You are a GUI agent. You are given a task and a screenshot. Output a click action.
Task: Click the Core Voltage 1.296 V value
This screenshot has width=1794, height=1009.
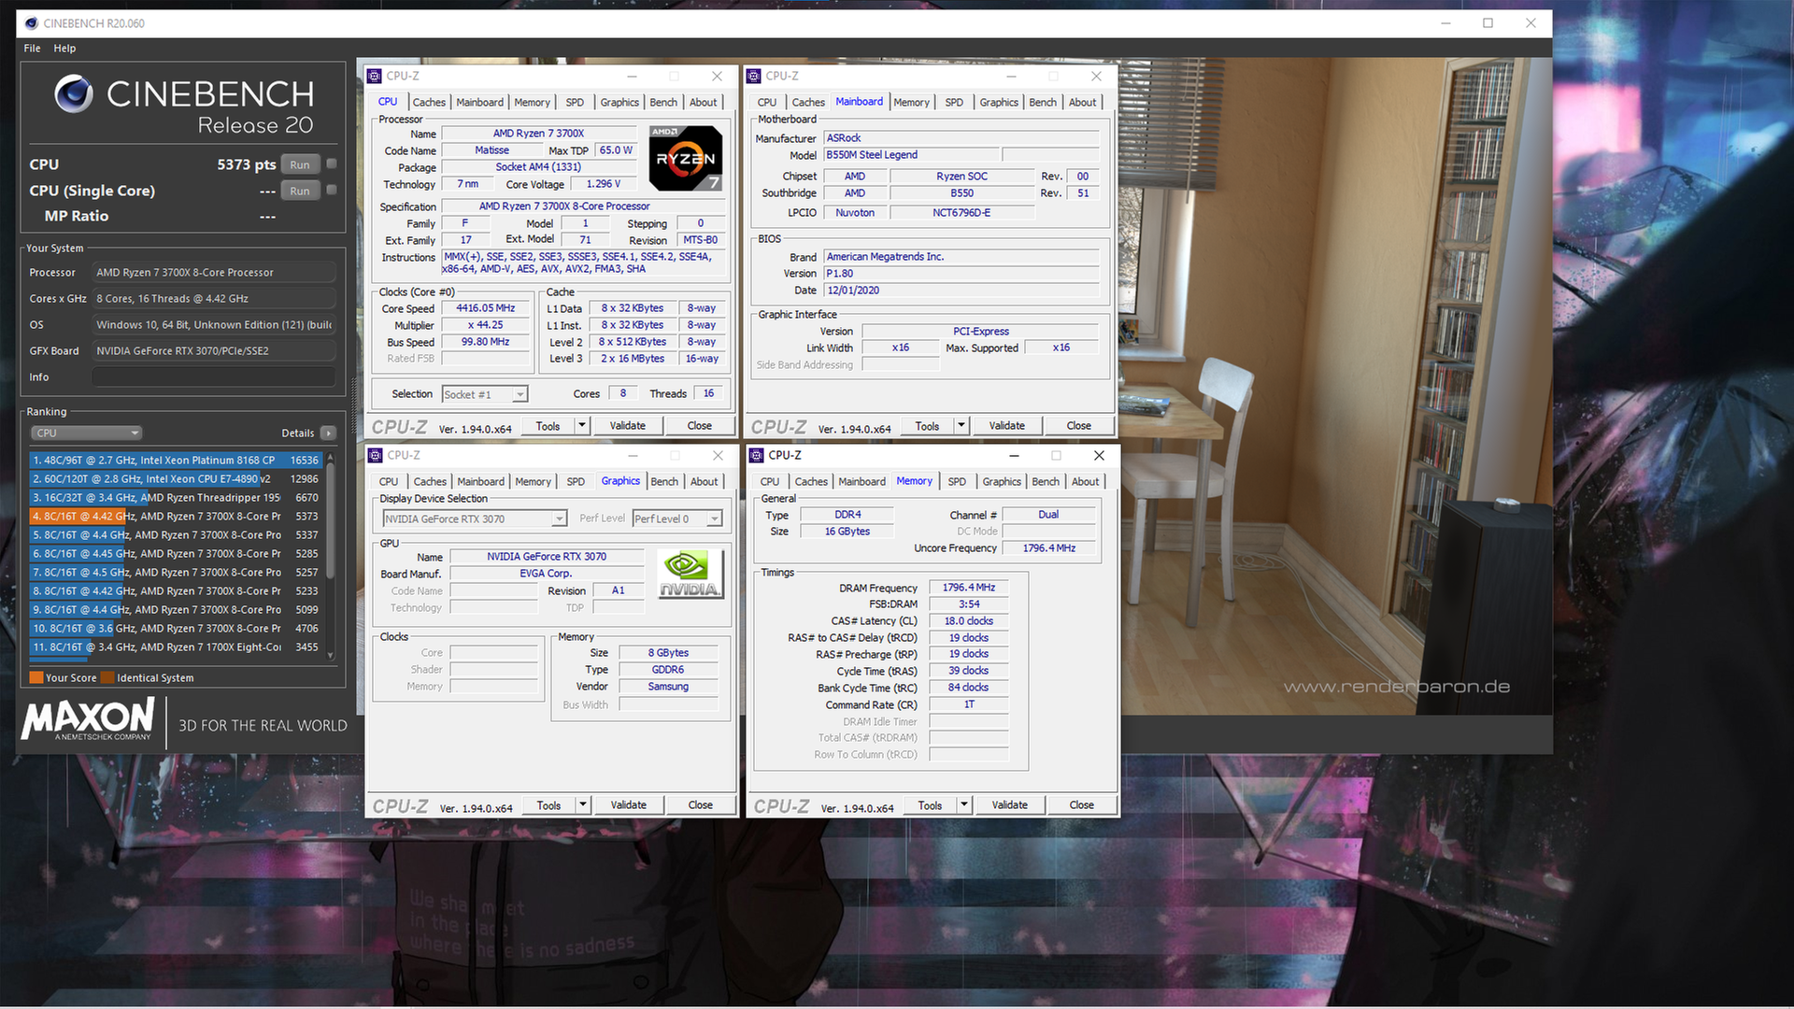click(603, 184)
